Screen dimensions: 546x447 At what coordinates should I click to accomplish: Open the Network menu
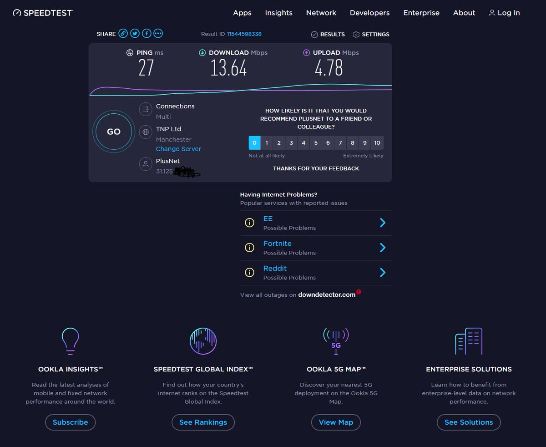click(321, 13)
